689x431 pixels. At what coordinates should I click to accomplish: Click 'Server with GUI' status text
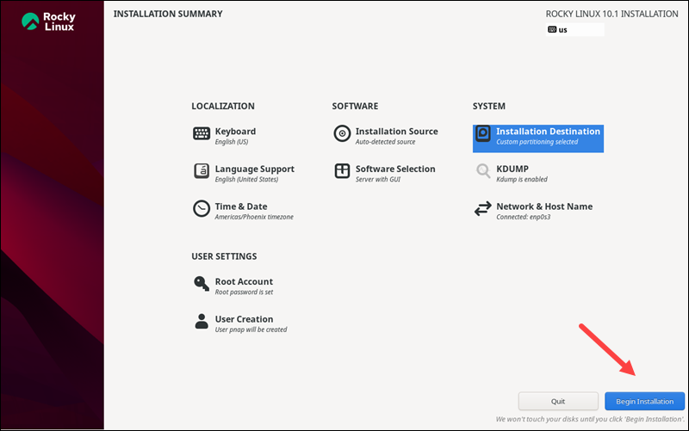(x=378, y=179)
